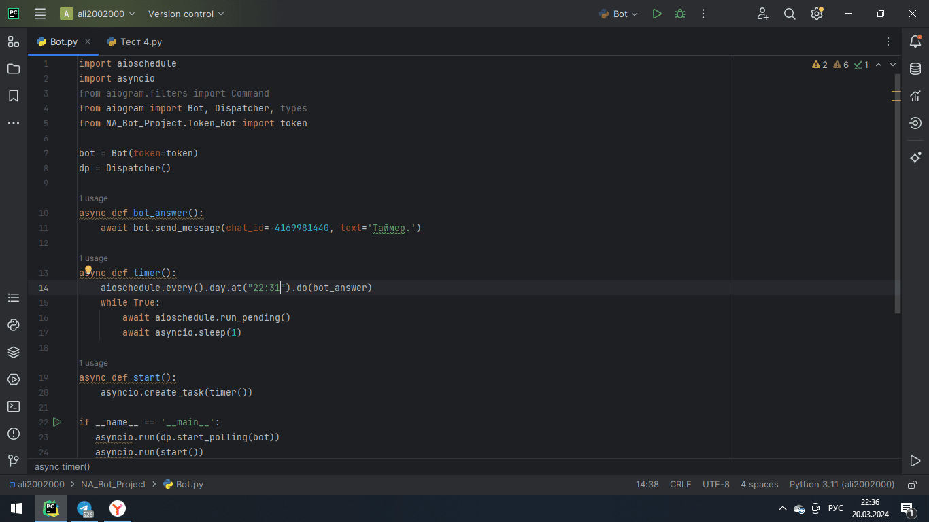The height and width of the screenshot is (522, 929).
Task: Run the Bot configuration
Action: (657, 14)
